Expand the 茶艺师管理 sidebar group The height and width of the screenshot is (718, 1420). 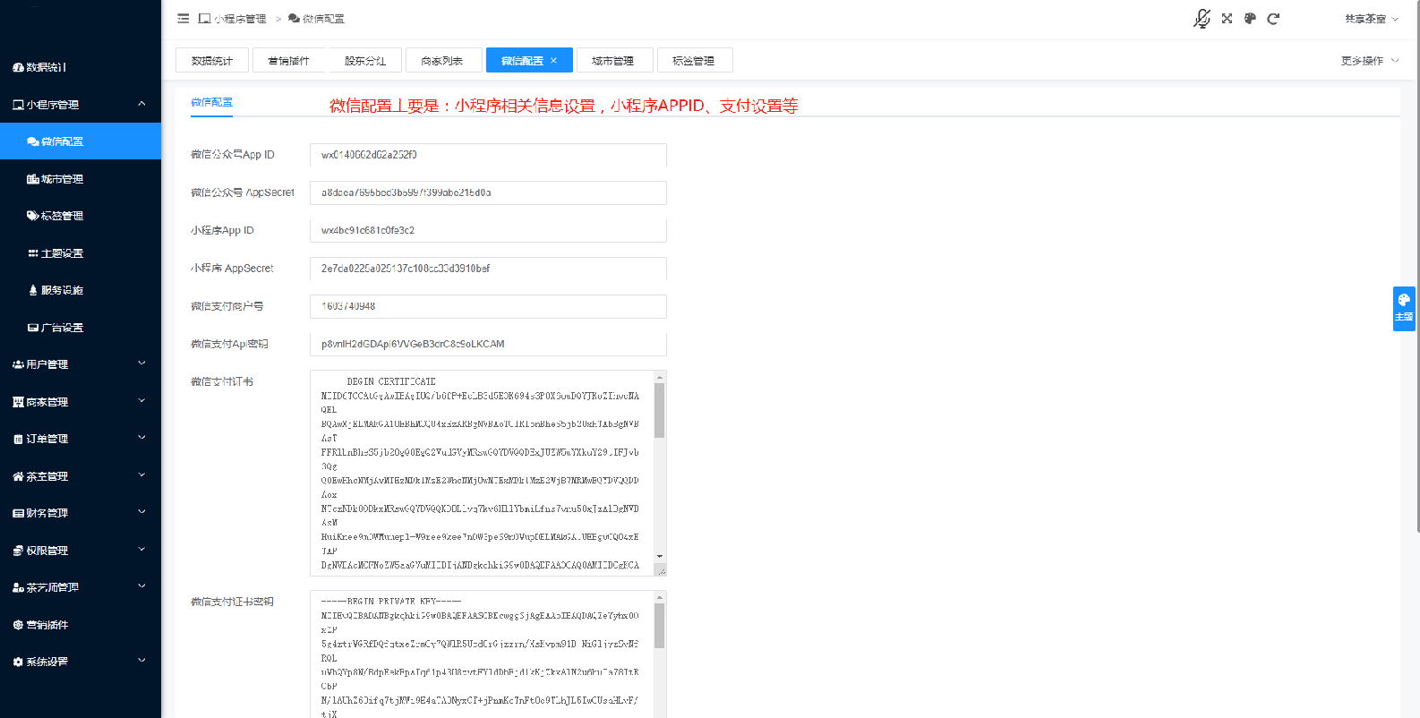point(81,587)
